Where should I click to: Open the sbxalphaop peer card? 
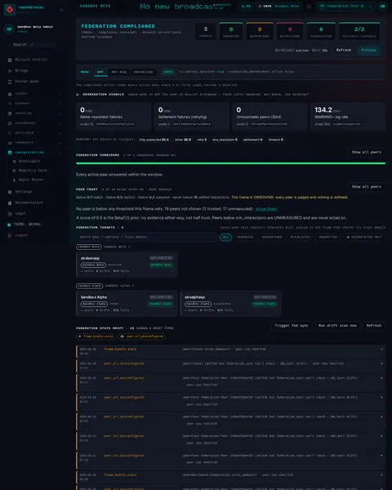click(230, 304)
